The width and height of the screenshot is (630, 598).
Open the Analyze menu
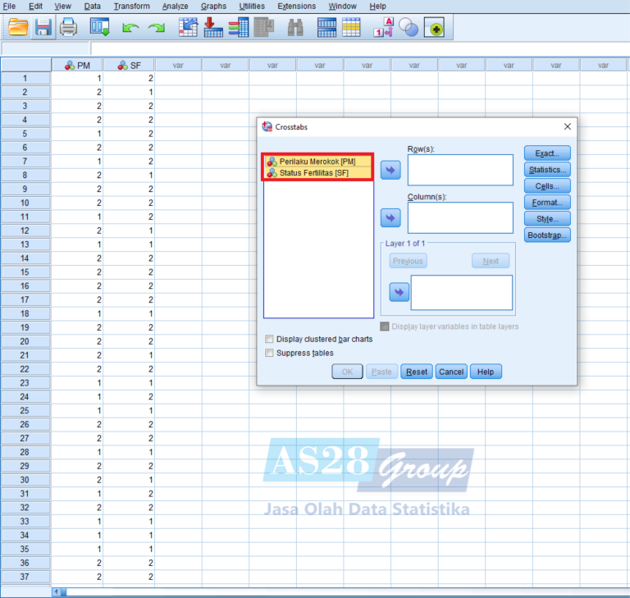(175, 6)
